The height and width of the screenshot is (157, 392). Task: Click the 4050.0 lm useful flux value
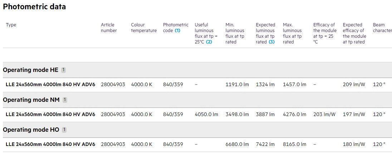coord(206,114)
